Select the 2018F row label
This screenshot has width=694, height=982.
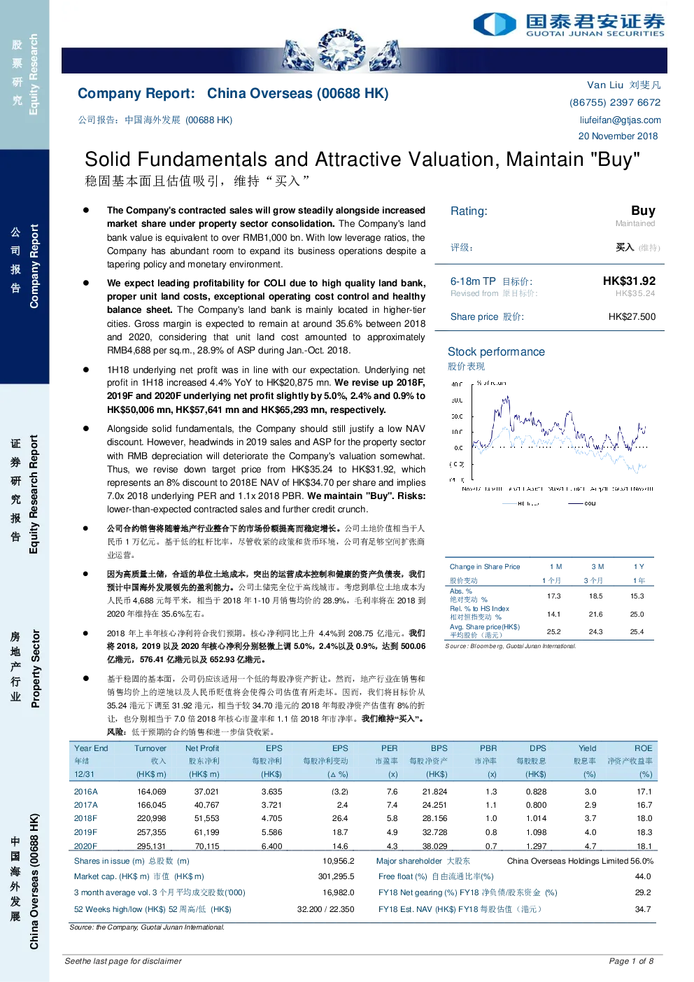86,818
